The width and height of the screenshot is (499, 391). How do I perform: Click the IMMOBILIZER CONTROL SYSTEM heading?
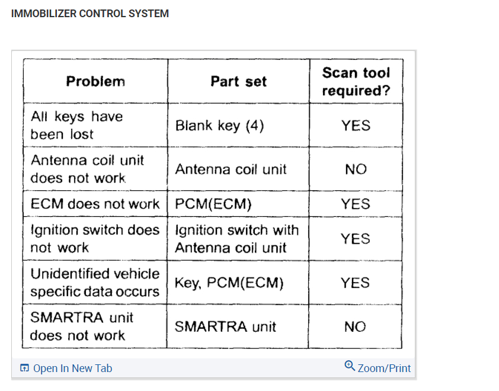click(90, 14)
